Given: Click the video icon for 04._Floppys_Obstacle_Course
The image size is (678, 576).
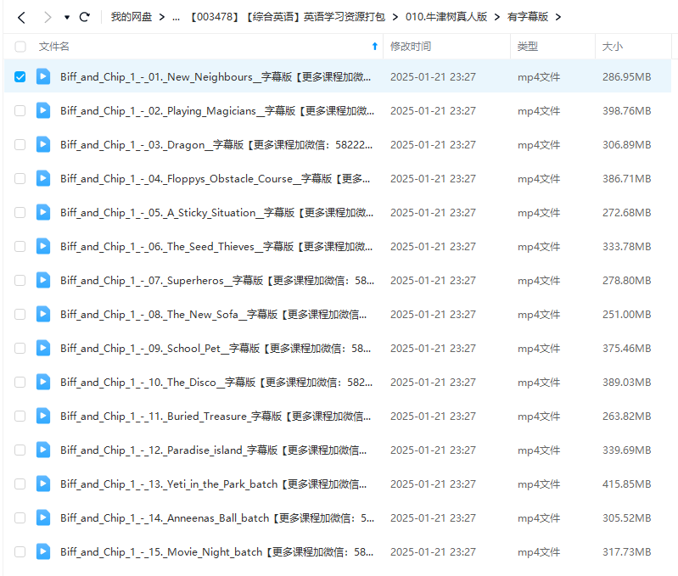Looking at the screenshot, I should pos(42,178).
